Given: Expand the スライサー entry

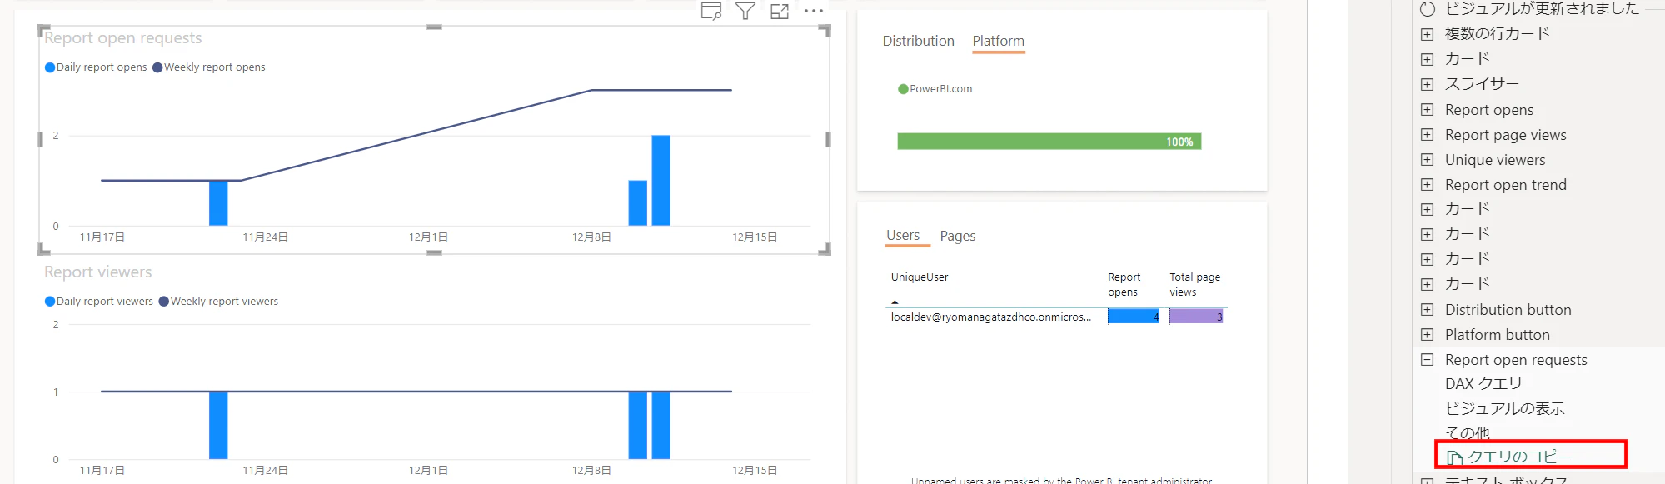Looking at the screenshot, I should point(1427,84).
